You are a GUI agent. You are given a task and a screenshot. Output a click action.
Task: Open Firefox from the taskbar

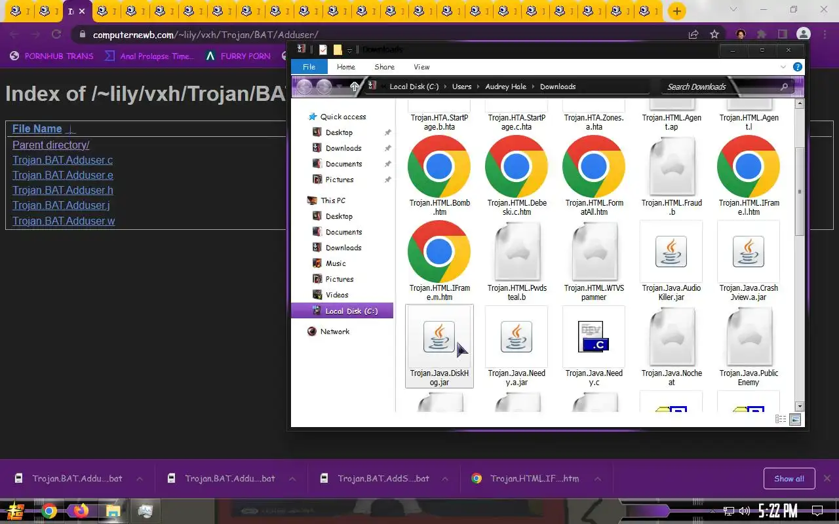tap(81, 510)
